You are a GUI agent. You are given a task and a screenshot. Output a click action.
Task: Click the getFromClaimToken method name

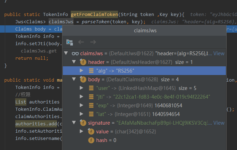click(94, 15)
